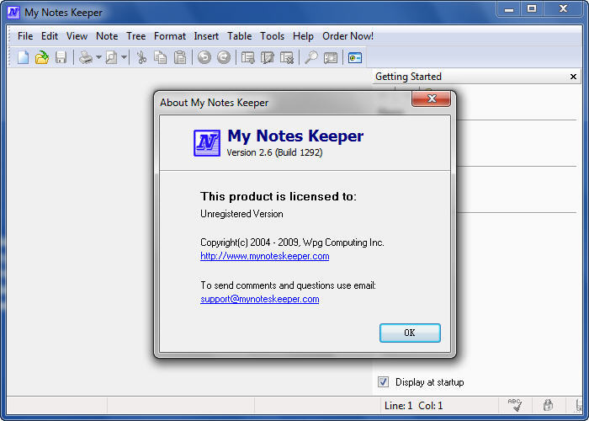Image resolution: width=589 pixels, height=421 pixels.
Task: Open the Format menu
Action: click(x=170, y=36)
